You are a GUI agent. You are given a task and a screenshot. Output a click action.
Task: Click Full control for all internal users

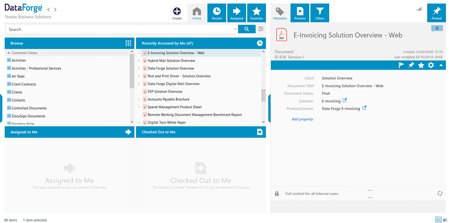pyautogui.click(x=312, y=194)
